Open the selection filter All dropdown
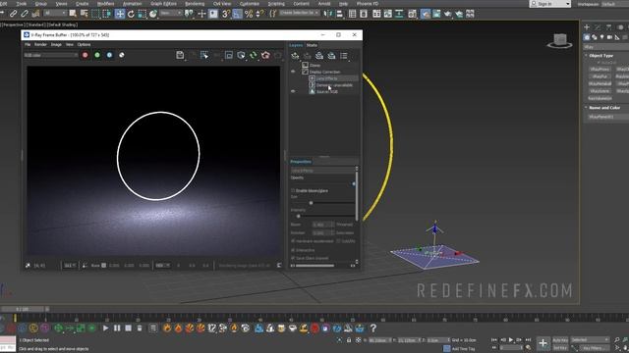This screenshot has width=629, height=353. [x=55, y=14]
